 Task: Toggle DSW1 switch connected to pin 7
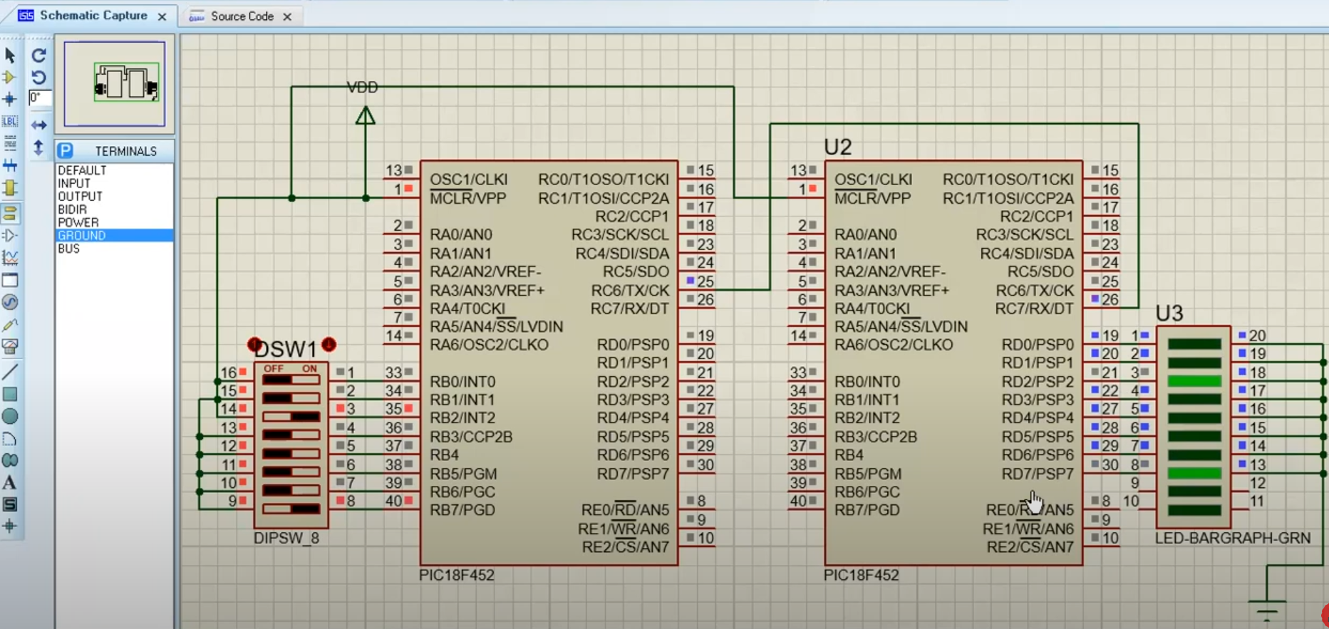pos(291,491)
